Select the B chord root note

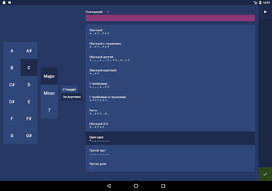12,68
